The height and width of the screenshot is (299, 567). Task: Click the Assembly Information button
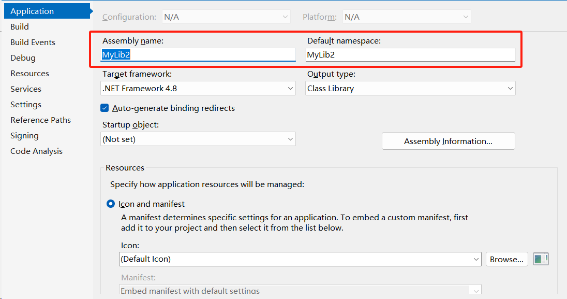click(x=449, y=141)
